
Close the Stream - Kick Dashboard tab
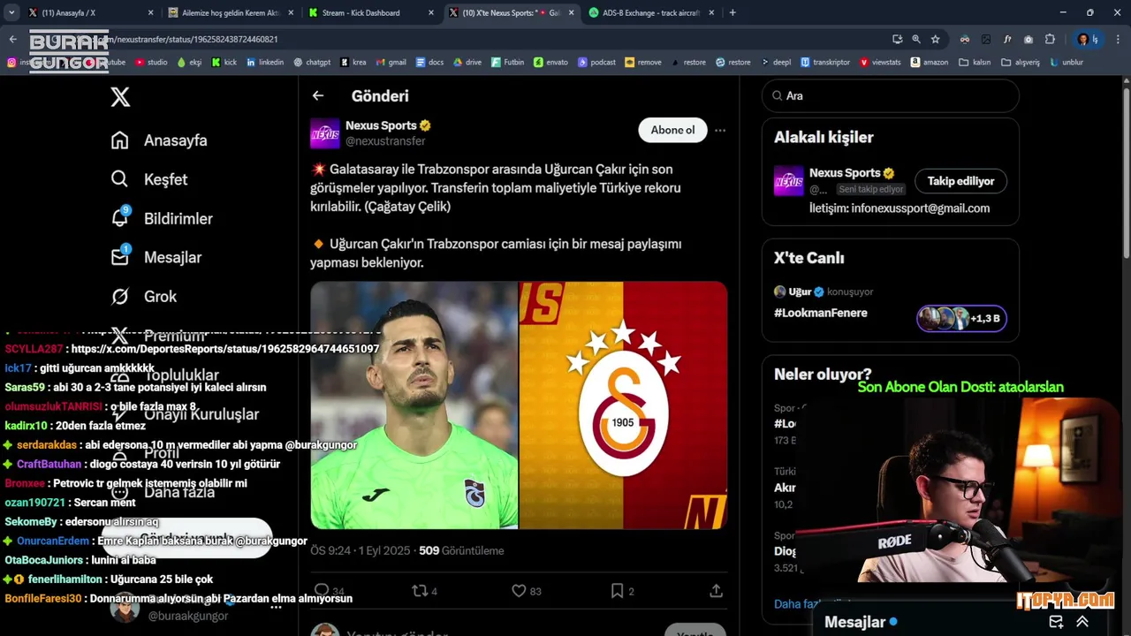pyautogui.click(x=431, y=13)
